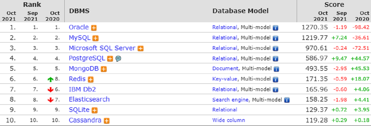The height and width of the screenshot is (126, 371).
Task: Click the Relational model link in IBM Db2 row
Action: pyautogui.click(x=225, y=89)
